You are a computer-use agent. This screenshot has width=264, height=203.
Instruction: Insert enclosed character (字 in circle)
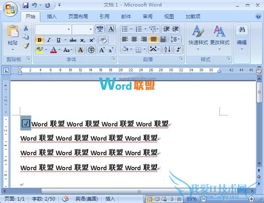(x=91, y=50)
